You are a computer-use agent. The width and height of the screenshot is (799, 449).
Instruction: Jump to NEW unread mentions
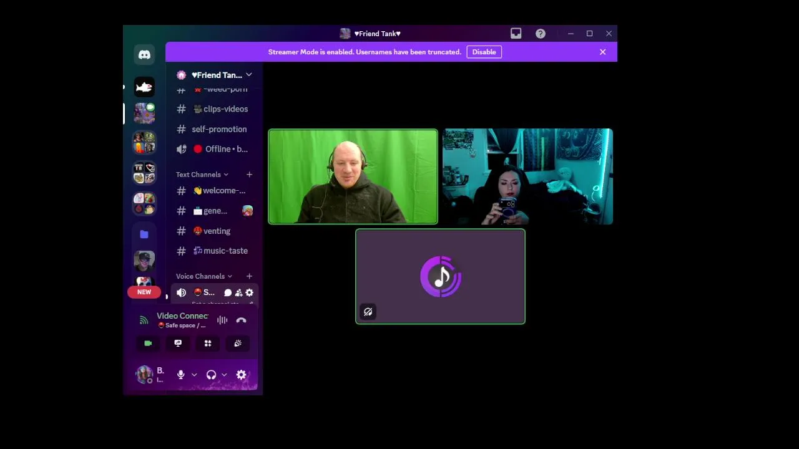[x=144, y=292]
